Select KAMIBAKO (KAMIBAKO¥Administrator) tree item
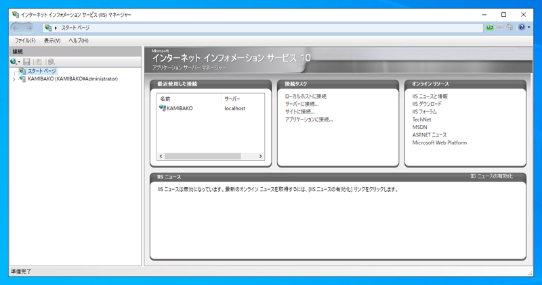This screenshot has height=285, width=542. [73, 79]
